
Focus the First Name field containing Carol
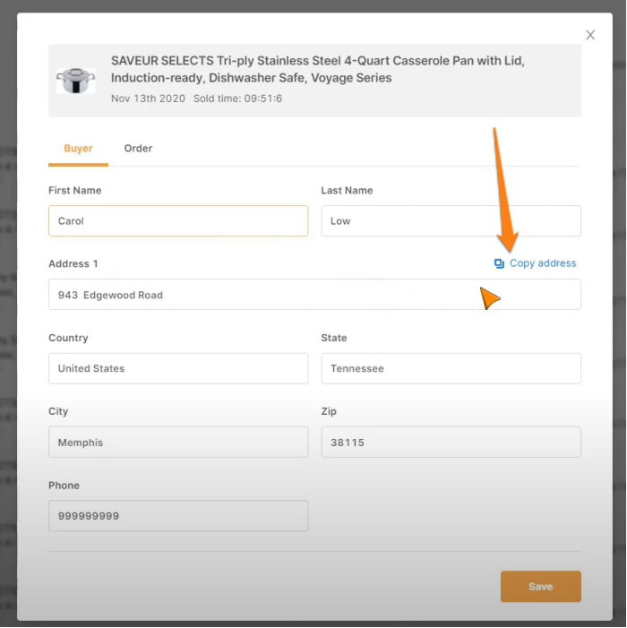tap(178, 221)
